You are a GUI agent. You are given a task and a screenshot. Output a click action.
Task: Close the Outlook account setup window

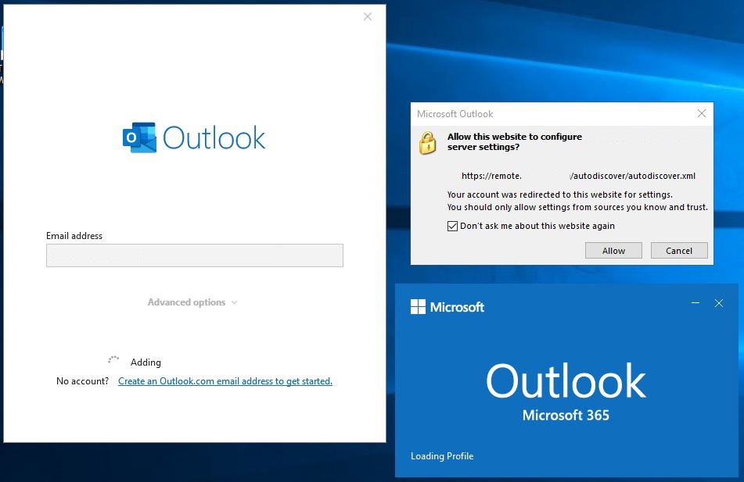(368, 16)
